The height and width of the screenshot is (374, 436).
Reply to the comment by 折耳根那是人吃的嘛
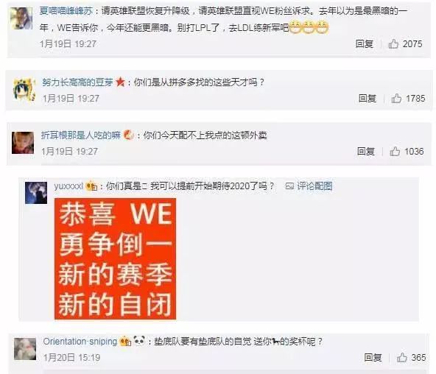[366, 152]
